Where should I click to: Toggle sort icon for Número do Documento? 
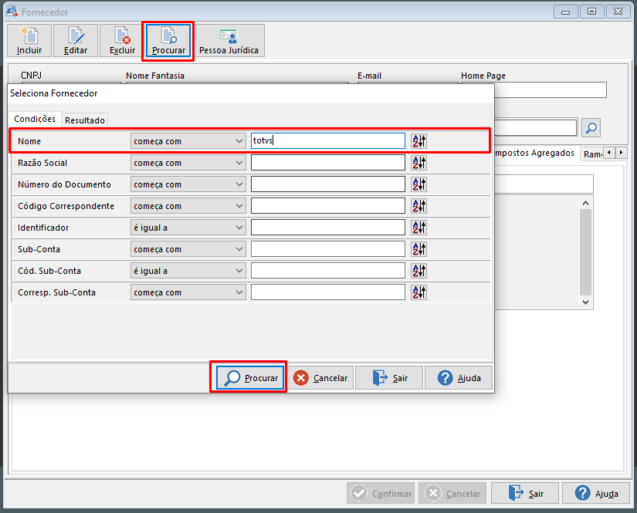point(418,184)
